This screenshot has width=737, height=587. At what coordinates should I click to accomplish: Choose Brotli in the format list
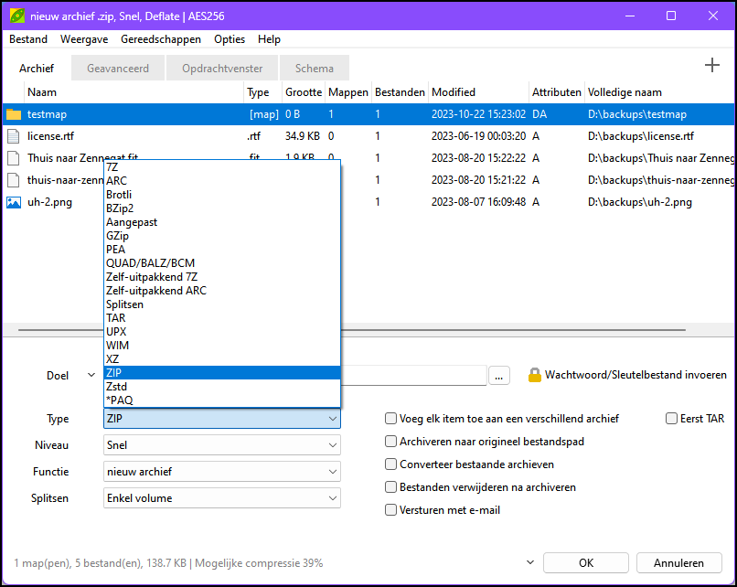(x=119, y=195)
